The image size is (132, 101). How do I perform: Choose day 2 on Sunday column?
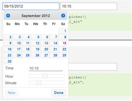pyautogui.click(x=8, y=37)
